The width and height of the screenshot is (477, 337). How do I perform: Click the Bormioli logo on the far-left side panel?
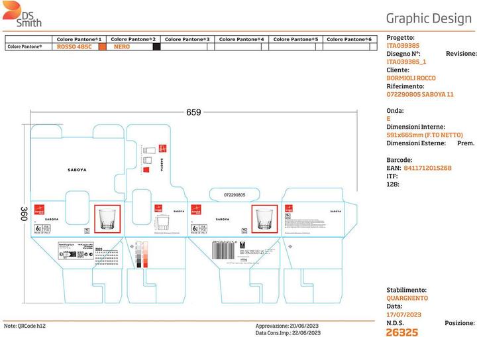(x=39, y=210)
